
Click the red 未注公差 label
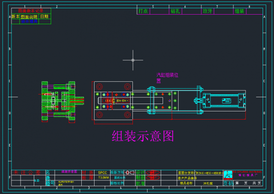tap(27, 173)
